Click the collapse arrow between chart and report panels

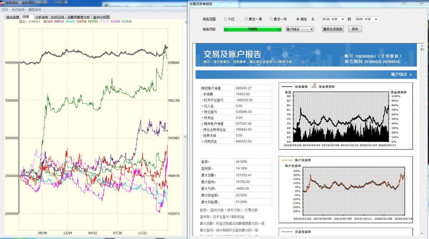[185, 137]
